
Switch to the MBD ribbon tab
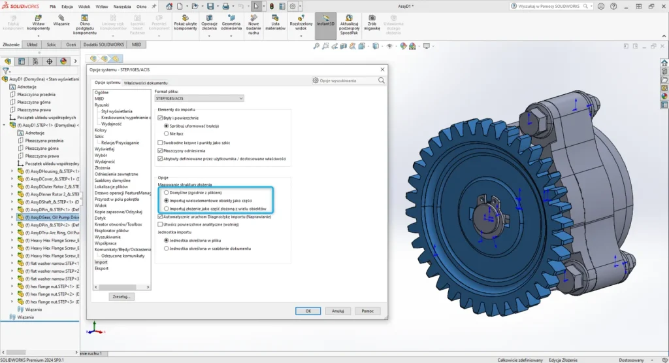[137, 44]
